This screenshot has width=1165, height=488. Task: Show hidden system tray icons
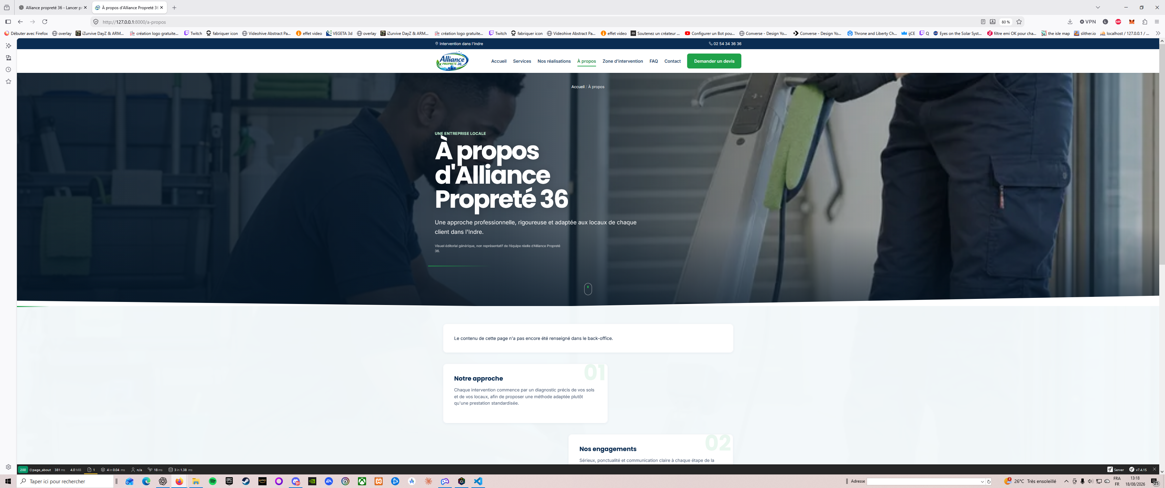[1066, 481]
